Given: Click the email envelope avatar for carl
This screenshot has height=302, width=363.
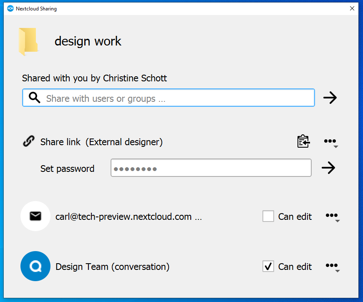Looking at the screenshot, I should coord(35,216).
